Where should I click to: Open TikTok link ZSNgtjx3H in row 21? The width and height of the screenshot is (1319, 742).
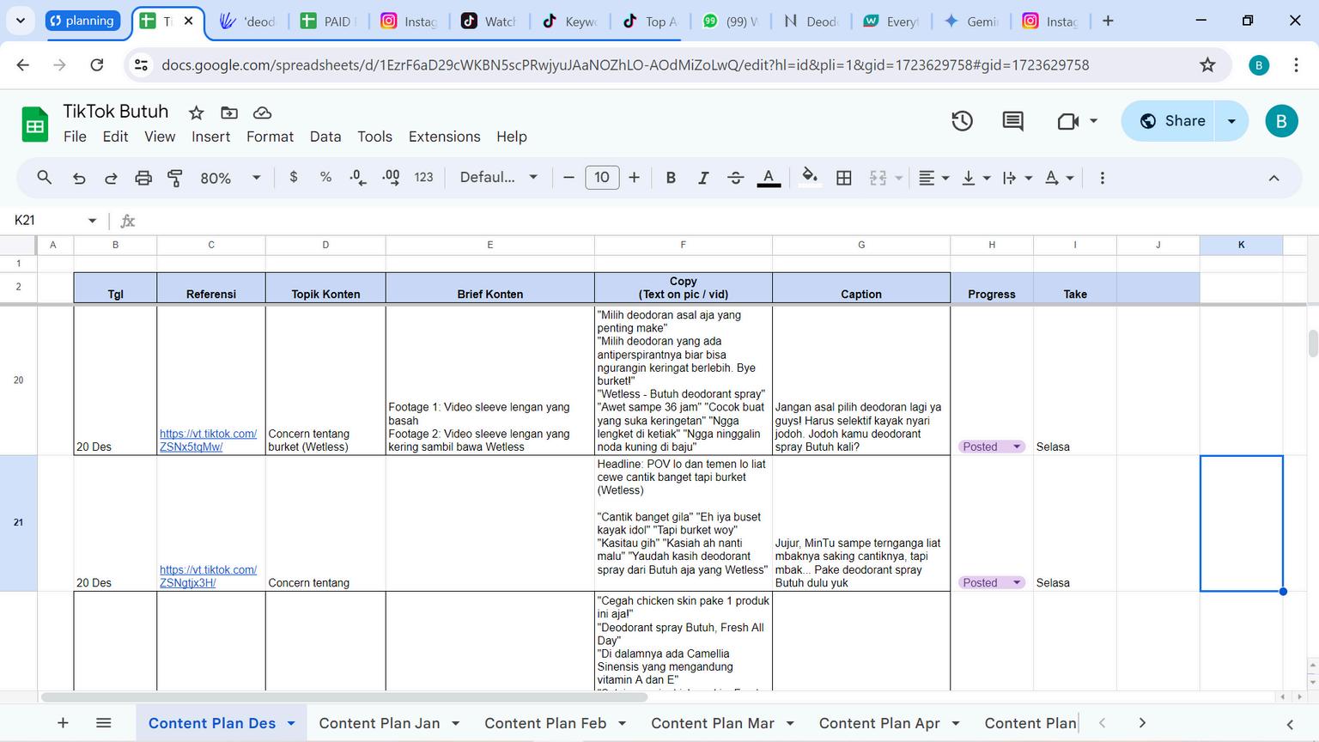point(208,576)
